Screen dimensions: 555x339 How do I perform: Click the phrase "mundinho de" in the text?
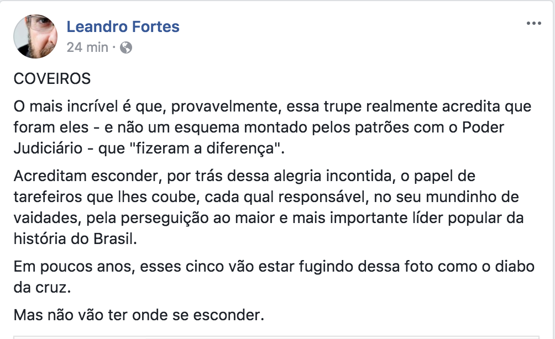tap(472, 197)
